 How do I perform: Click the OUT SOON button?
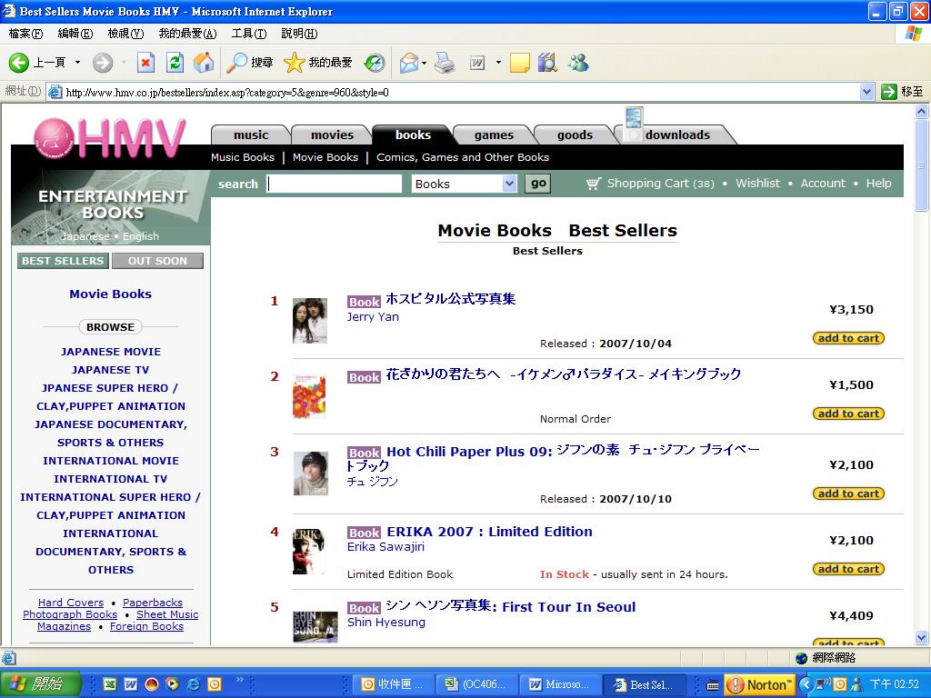(157, 261)
